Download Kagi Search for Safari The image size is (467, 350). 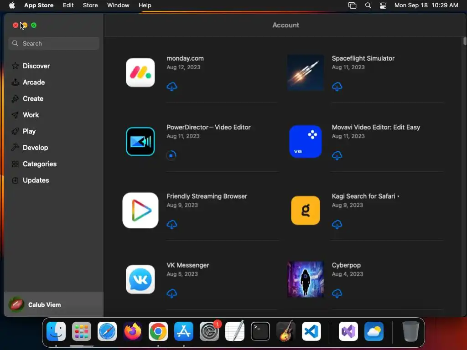337,224
